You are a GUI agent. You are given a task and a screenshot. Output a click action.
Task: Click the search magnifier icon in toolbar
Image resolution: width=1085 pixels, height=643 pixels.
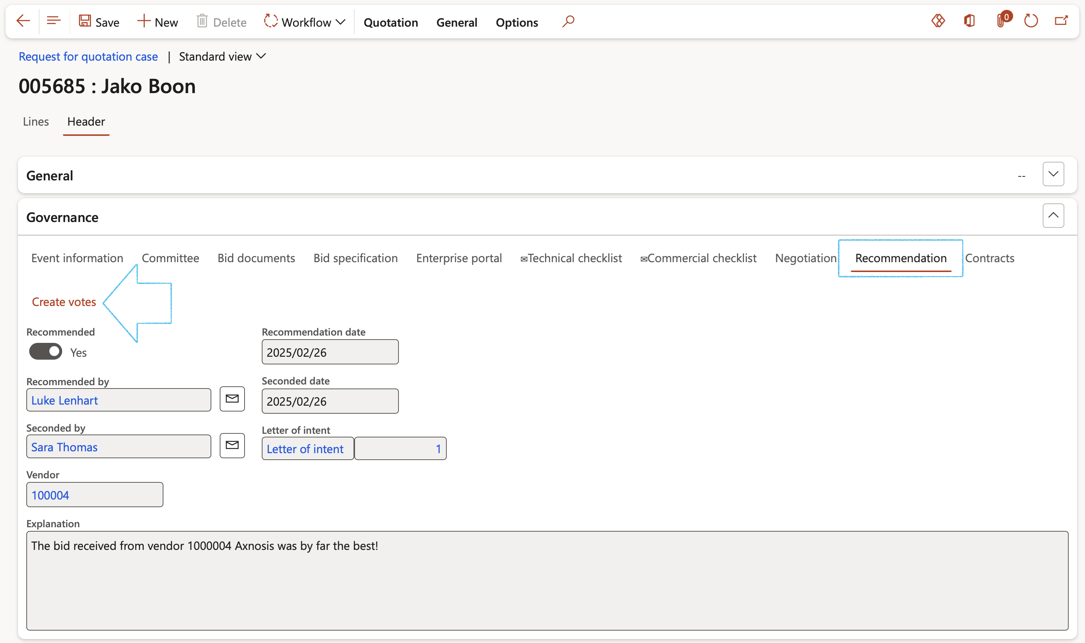[568, 21]
